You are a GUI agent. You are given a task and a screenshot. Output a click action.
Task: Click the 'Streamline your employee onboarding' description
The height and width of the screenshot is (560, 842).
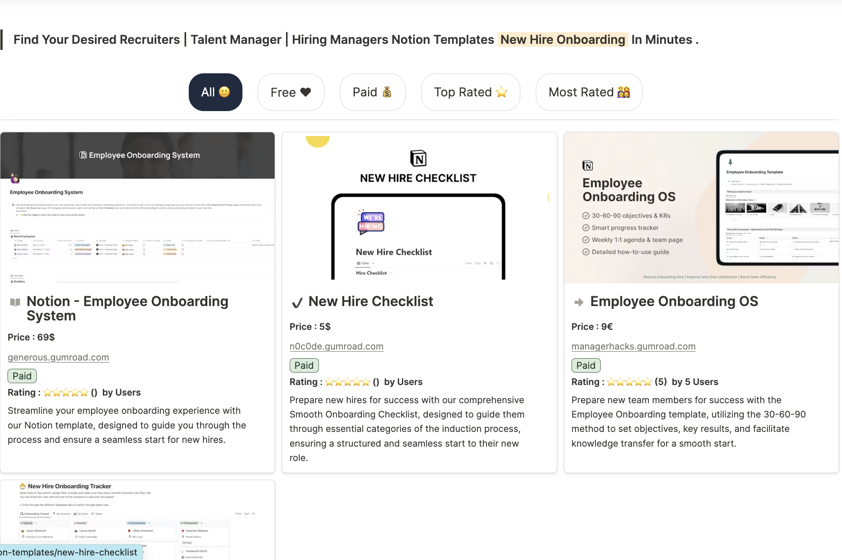[x=127, y=425]
